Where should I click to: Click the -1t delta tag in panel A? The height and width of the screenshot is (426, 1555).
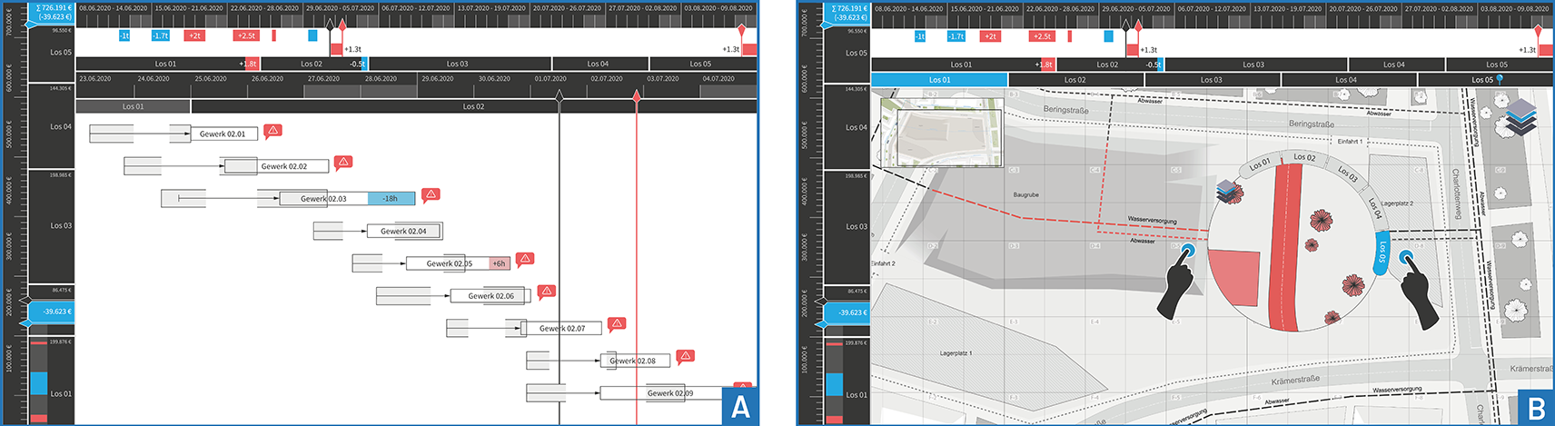124,35
